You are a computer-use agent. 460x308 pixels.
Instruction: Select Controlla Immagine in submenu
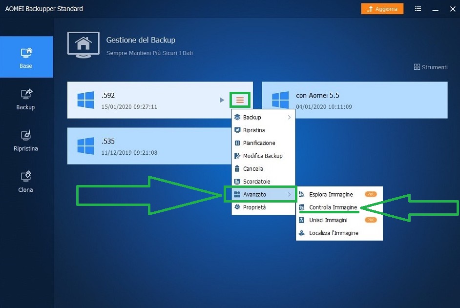[x=339, y=207]
